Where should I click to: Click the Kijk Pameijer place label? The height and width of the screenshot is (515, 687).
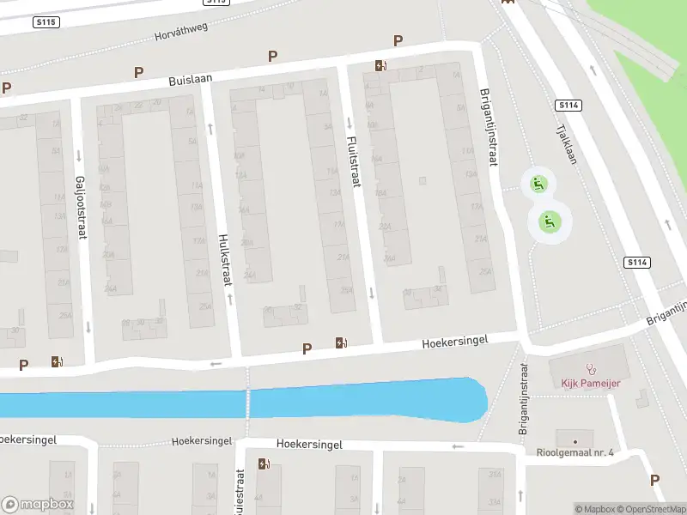(591, 383)
